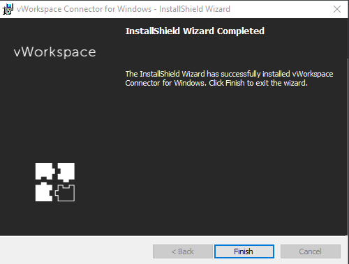Close the InstallShield Wizard window
Viewport: 349px width, 264px height.
point(337,9)
